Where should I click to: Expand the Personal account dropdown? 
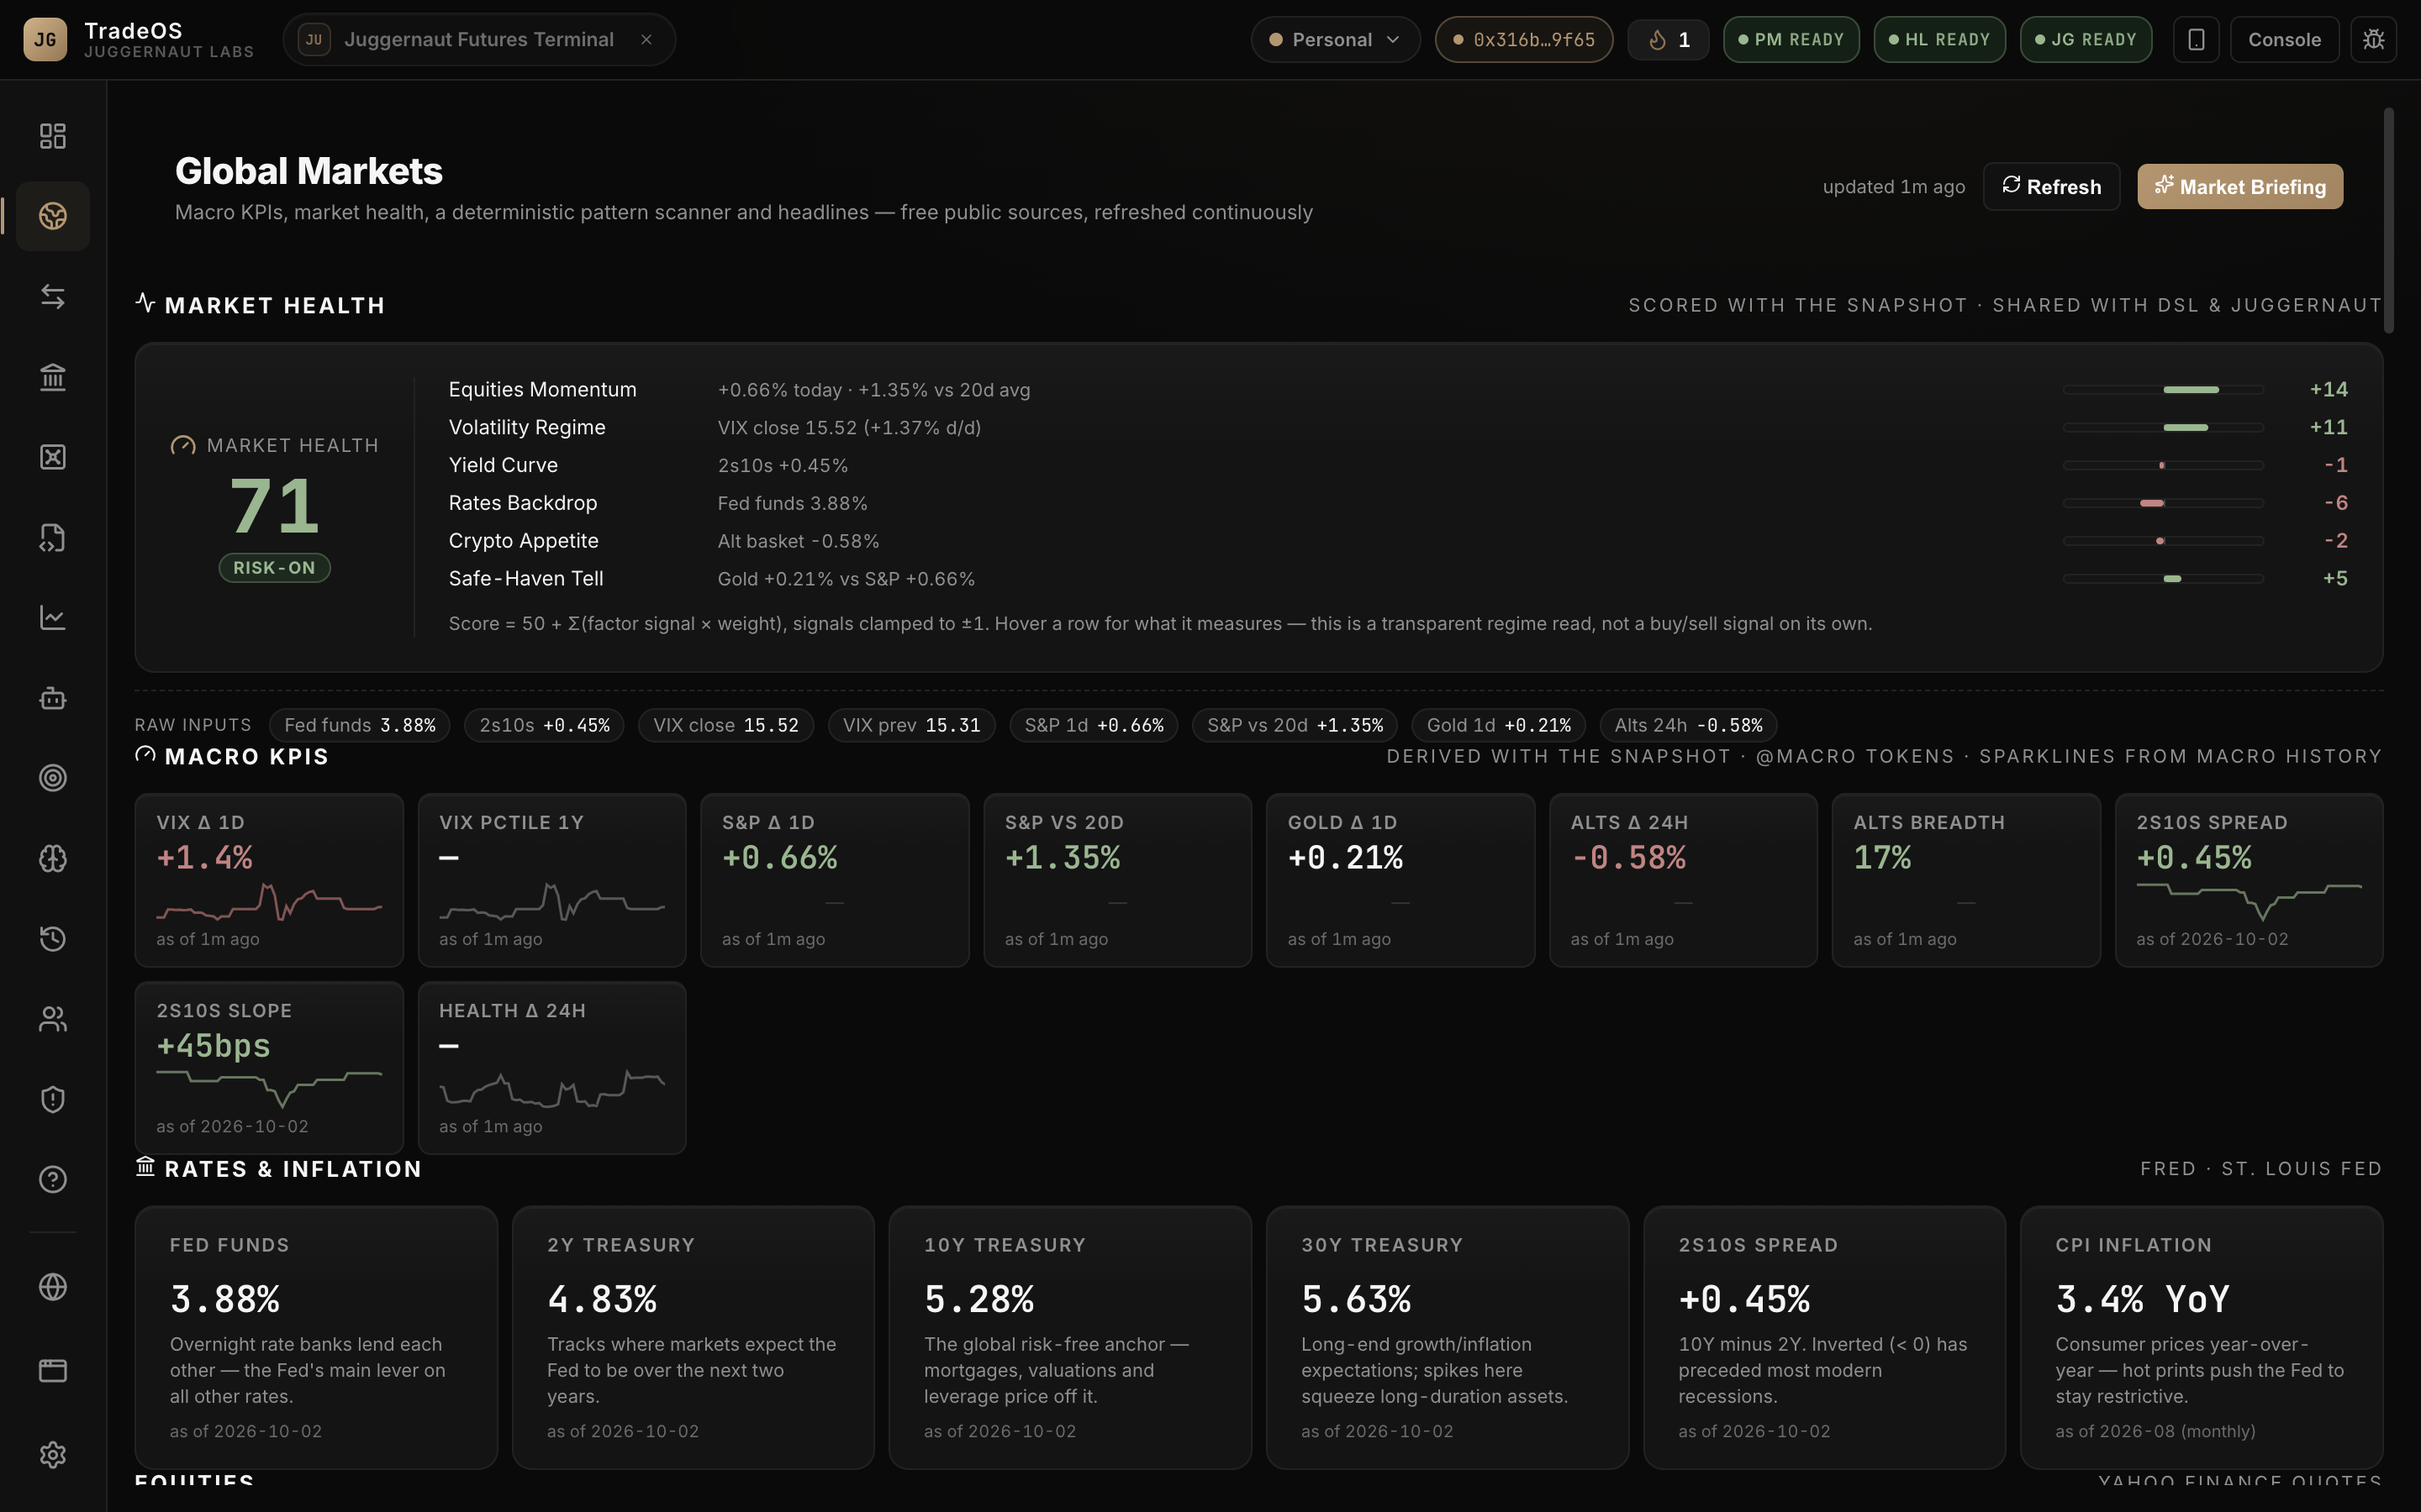1335,40
